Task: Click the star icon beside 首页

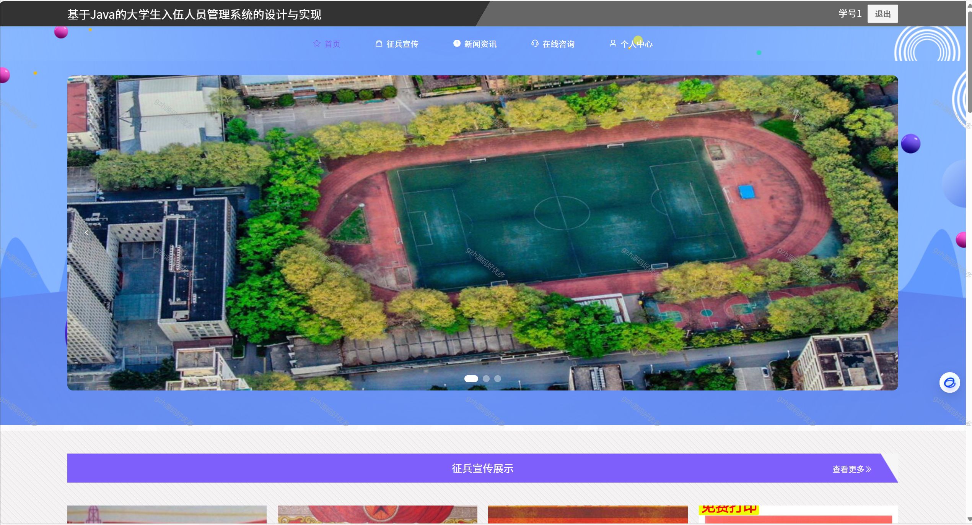Action: tap(317, 44)
